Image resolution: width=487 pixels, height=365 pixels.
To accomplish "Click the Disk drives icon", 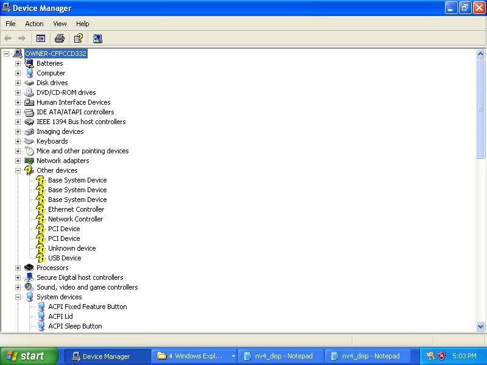I will (x=29, y=83).
